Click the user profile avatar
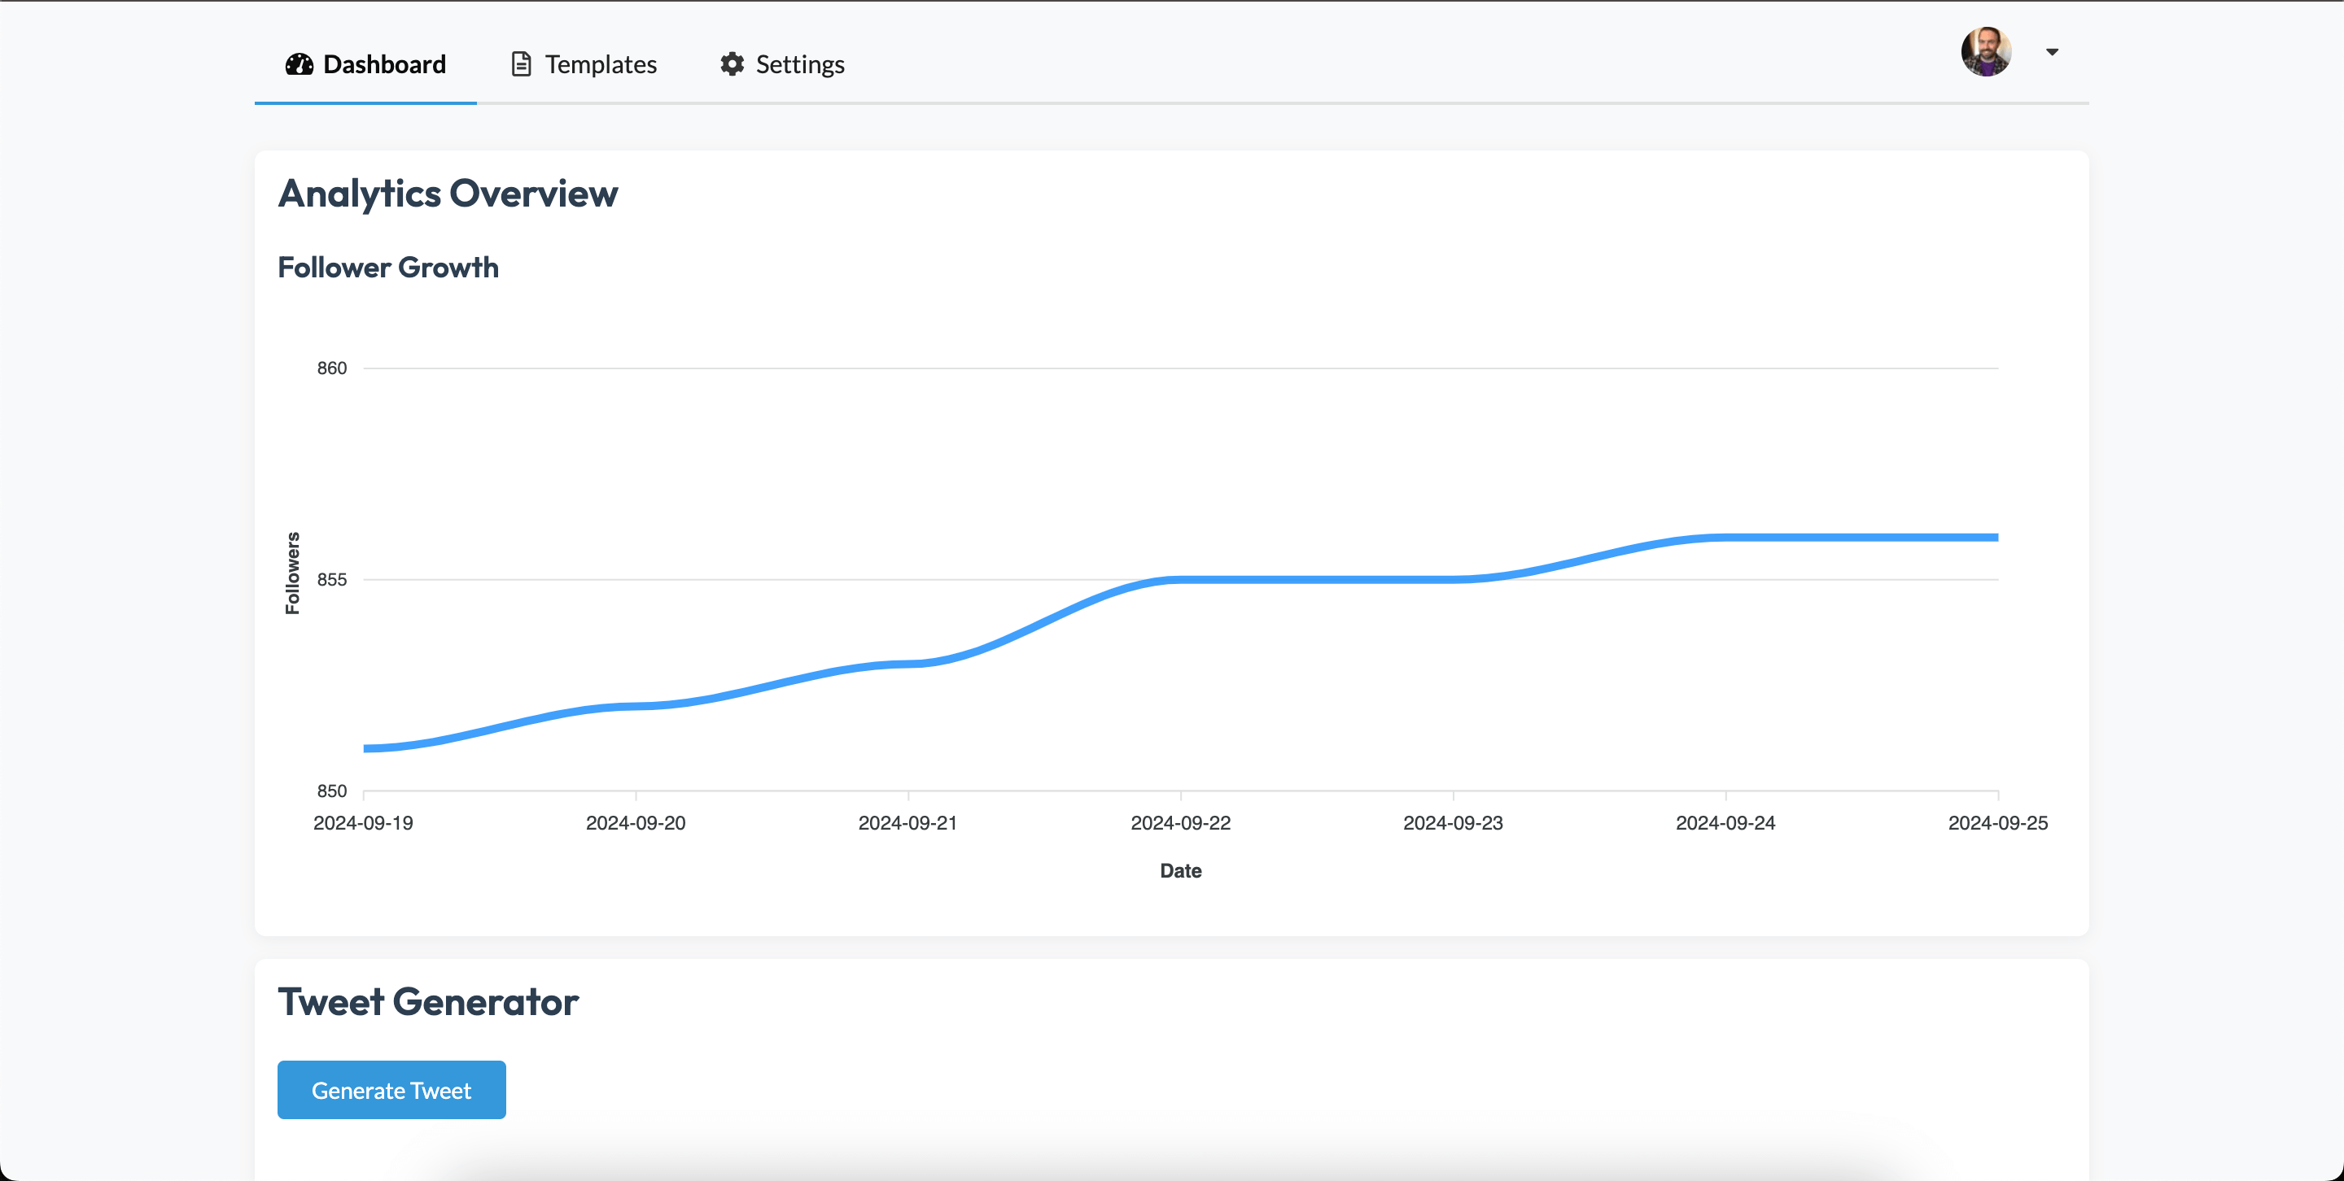The width and height of the screenshot is (2344, 1181). (x=1986, y=52)
